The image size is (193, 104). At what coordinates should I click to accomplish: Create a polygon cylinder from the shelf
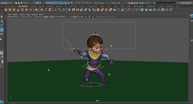(14, 10)
